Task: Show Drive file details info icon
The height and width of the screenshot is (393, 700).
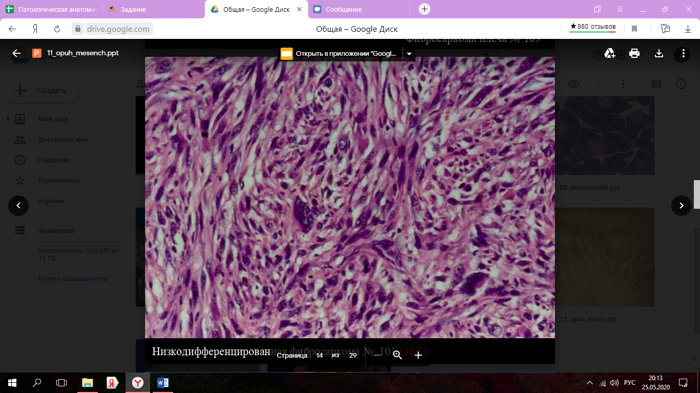Action: tap(681, 84)
